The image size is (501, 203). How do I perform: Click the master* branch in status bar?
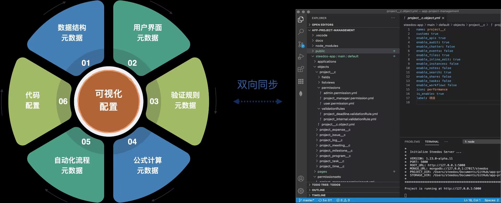coord(306,200)
